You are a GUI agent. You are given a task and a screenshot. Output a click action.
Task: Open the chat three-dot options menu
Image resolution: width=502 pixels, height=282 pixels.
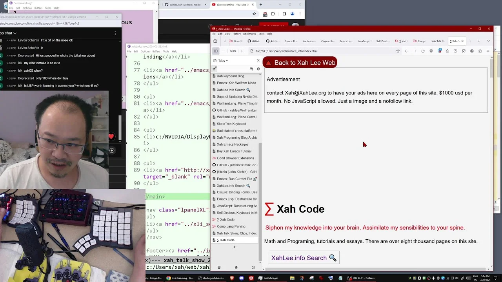click(x=115, y=33)
